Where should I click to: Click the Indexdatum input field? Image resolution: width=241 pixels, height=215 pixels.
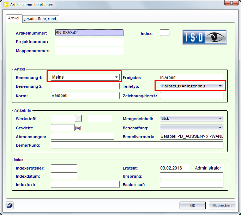point(64,176)
